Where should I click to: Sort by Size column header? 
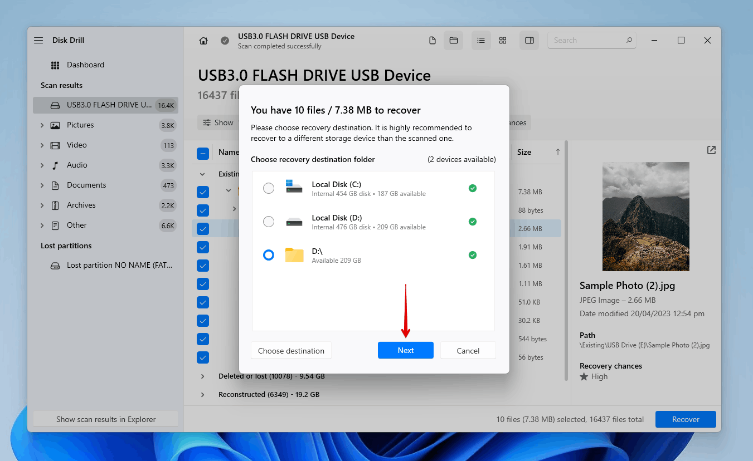tap(524, 152)
